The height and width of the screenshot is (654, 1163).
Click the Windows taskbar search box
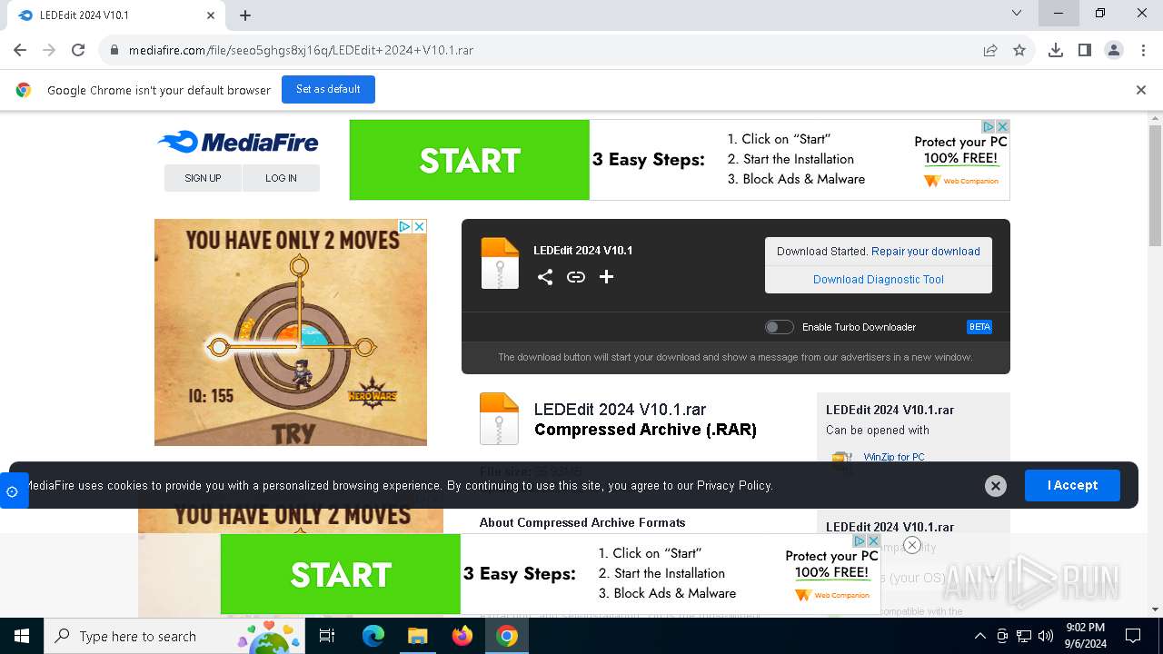tap(176, 636)
